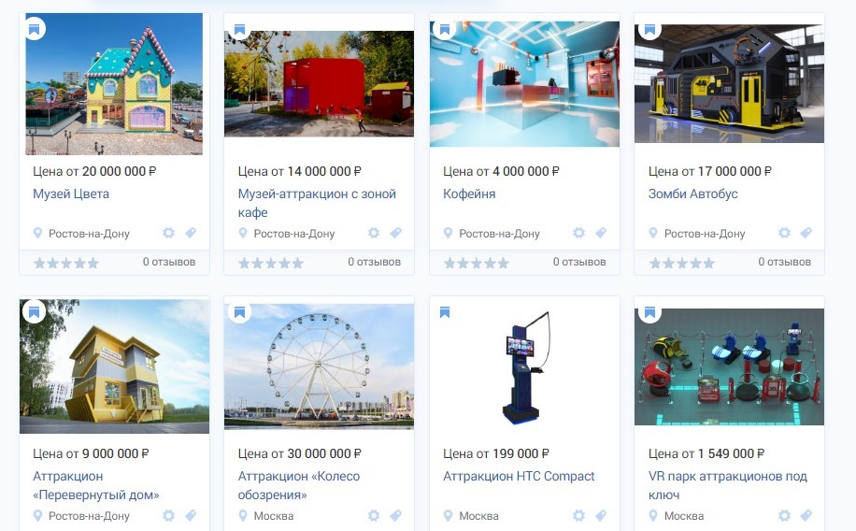856x531 pixels.
Task: Click the gear icon on Зомби Автобус card
Action: (784, 233)
